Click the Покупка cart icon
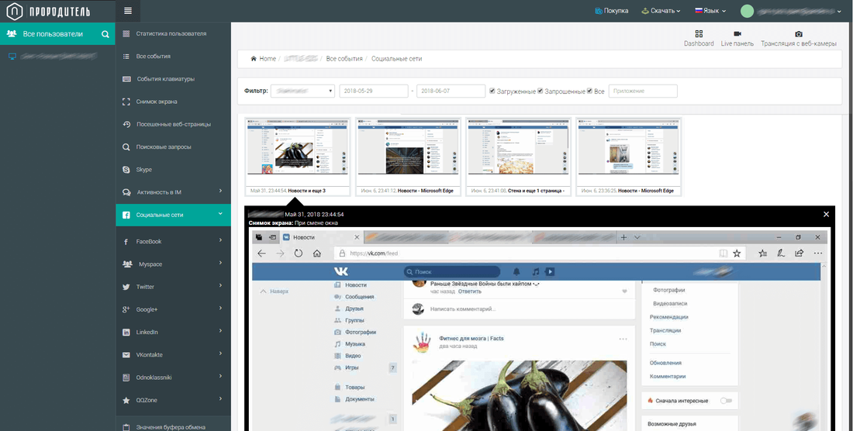The width and height of the screenshot is (853, 431). (x=599, y=11)
